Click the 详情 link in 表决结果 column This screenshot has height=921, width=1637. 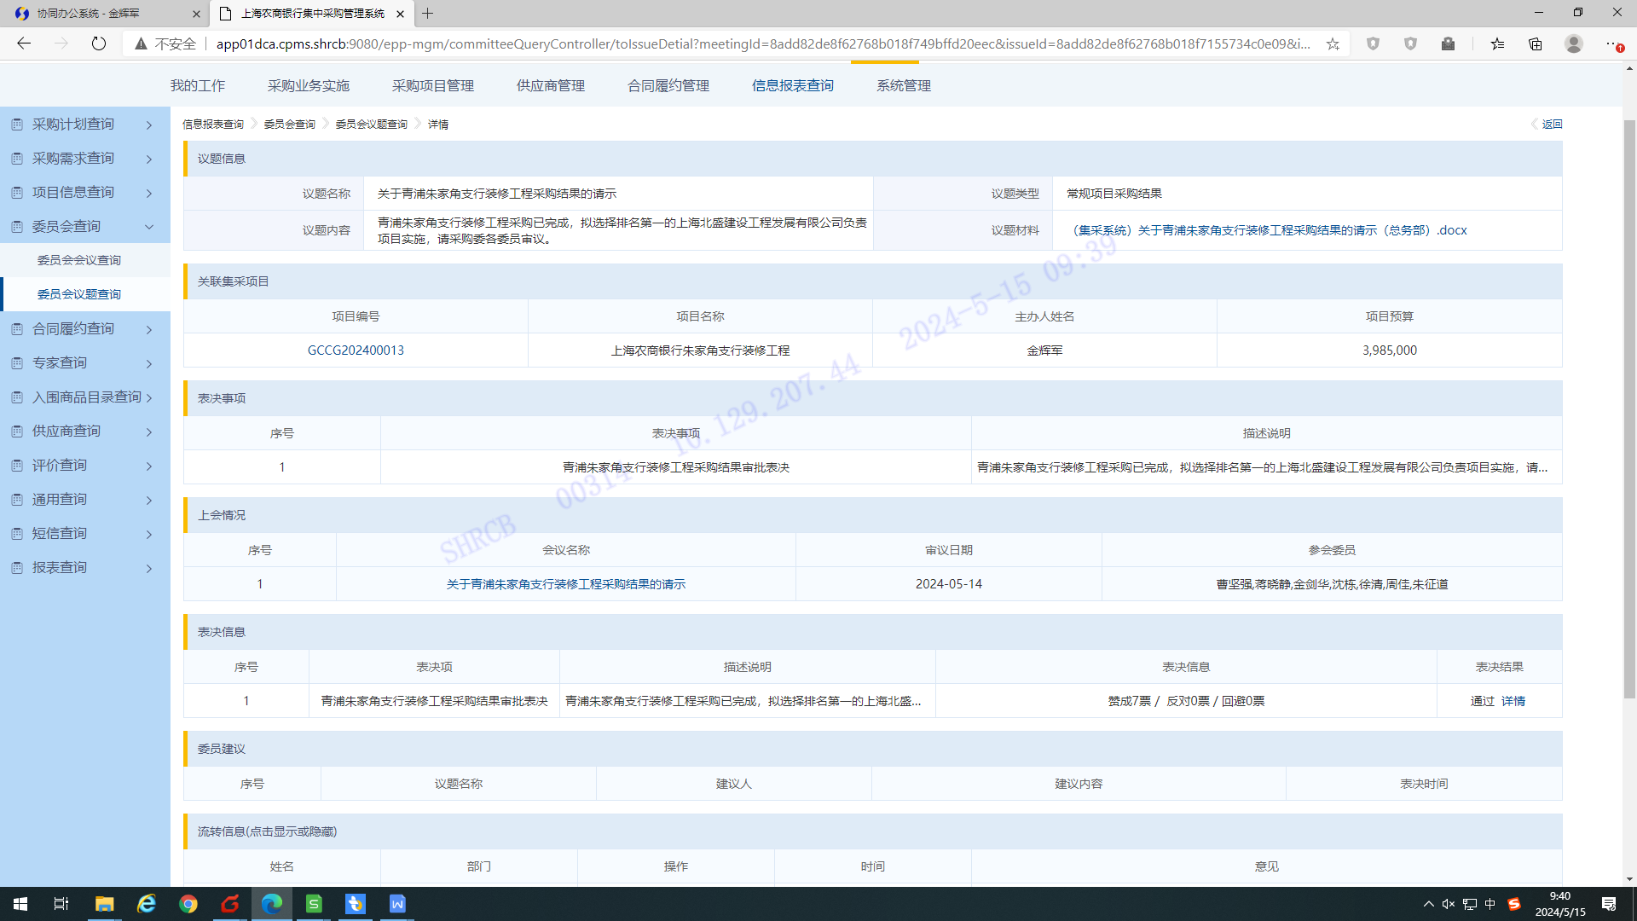point(1513,701)
